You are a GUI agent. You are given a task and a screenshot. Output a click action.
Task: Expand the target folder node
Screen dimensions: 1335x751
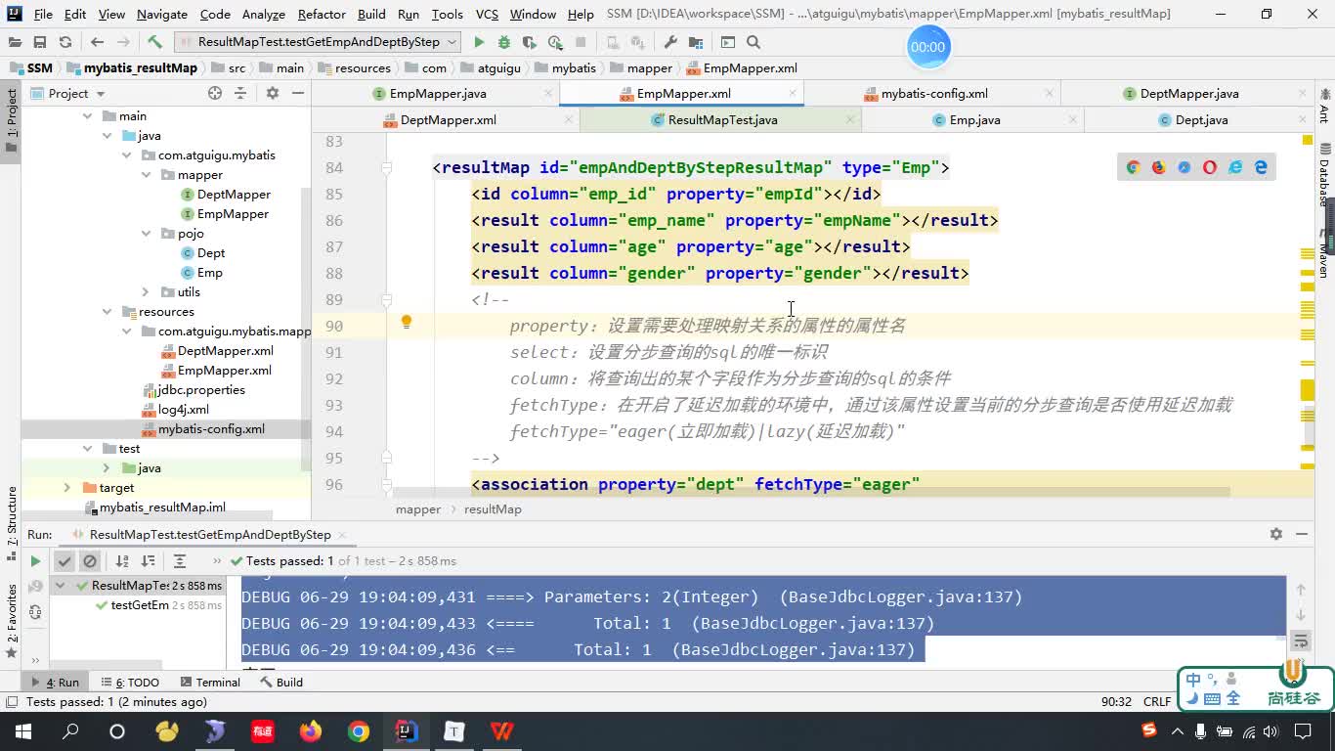click(67, 488)
